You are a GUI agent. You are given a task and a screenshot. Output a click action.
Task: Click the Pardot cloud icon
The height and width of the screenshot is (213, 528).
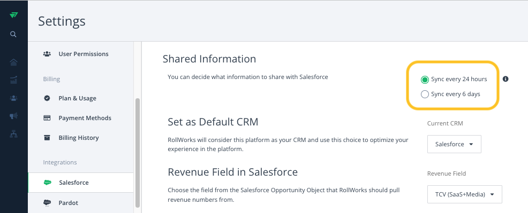point(47,203)
